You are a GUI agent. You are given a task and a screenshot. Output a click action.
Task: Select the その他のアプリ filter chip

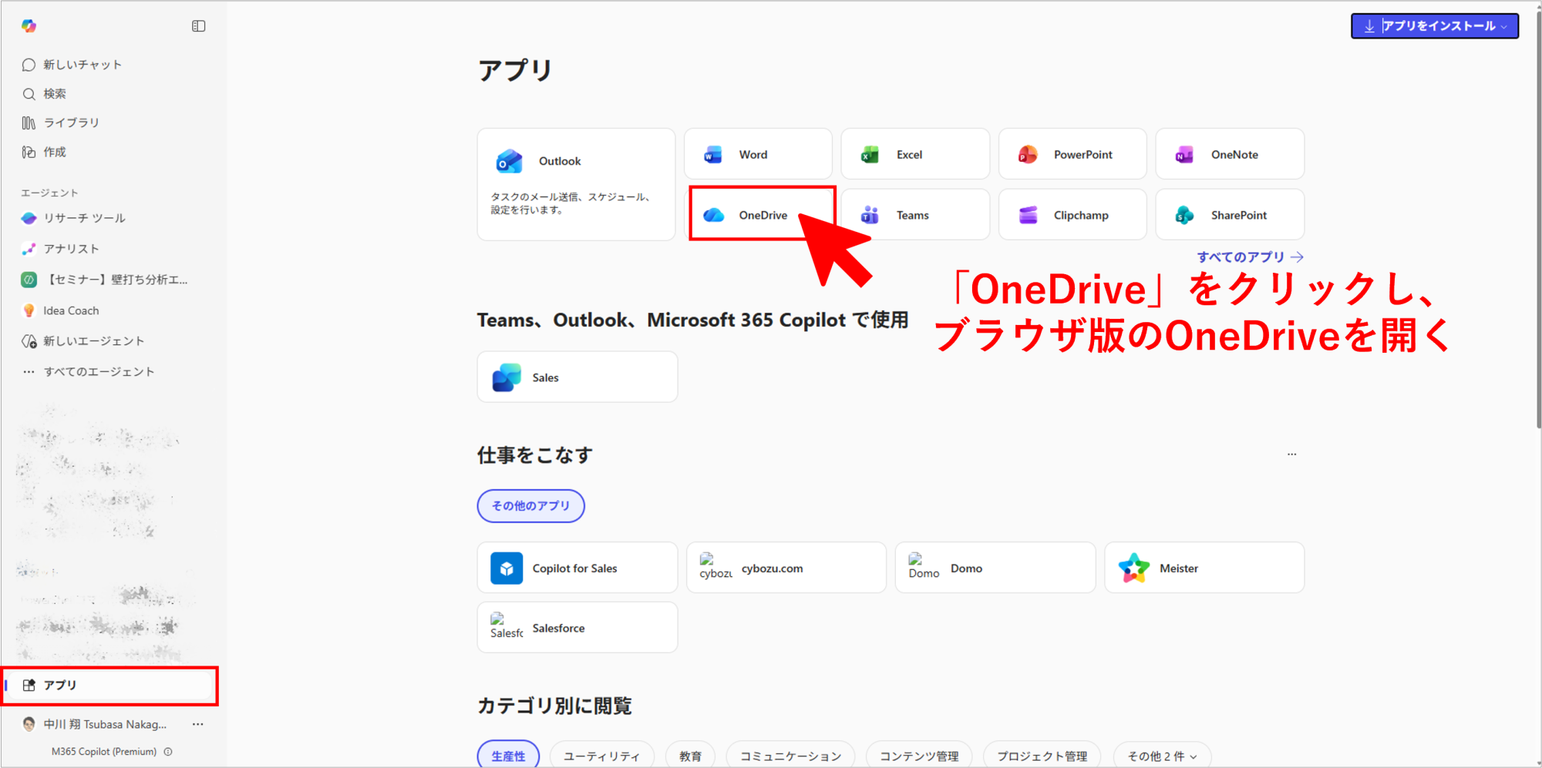[530, 506]
